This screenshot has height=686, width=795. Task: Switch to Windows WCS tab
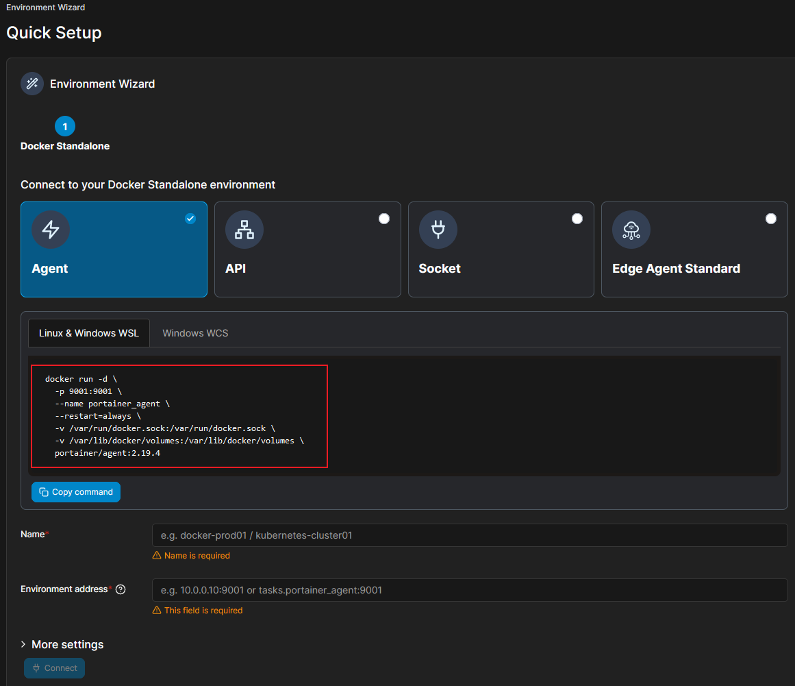coord(195,333)
